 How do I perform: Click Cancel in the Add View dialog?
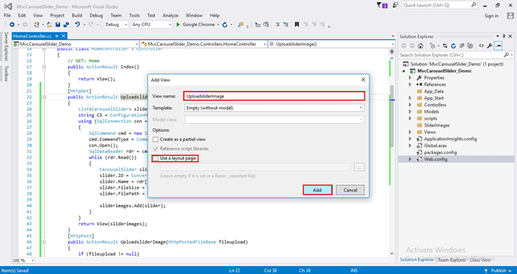tap(350, 190)
